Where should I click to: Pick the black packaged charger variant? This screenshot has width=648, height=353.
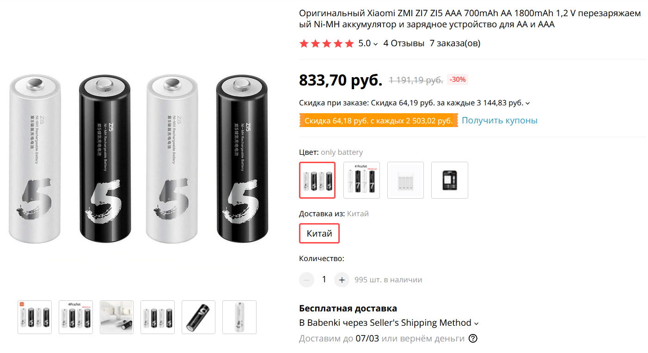449,180
